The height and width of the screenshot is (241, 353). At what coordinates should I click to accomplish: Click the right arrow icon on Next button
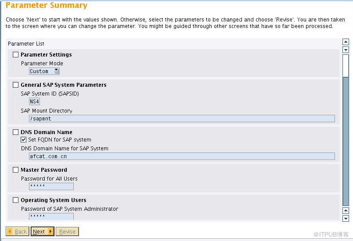pos(50,231)
